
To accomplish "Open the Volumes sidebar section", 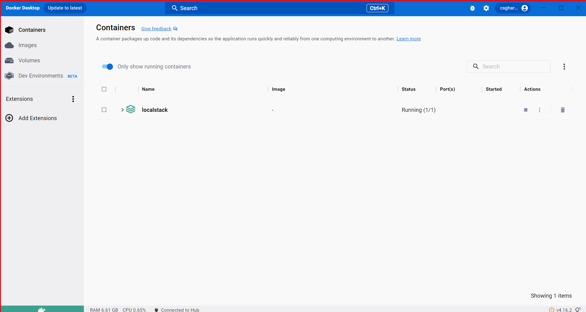I will click(x=42, y=61).
